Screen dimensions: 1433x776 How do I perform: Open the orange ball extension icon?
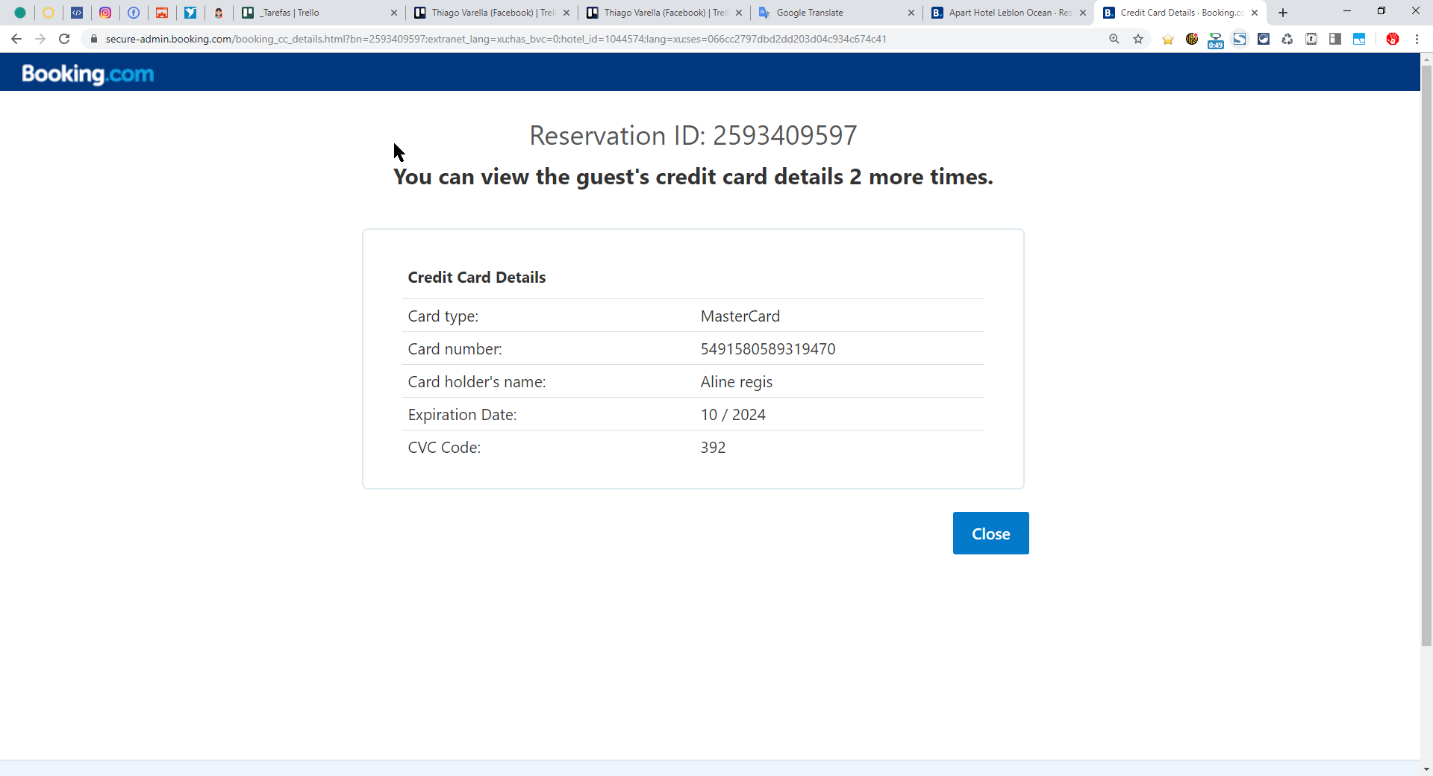click(1192, 39)
